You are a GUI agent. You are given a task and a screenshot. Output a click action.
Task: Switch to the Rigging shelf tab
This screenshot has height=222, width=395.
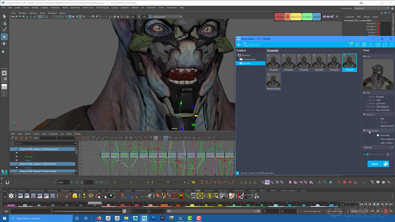pos(65,191)
